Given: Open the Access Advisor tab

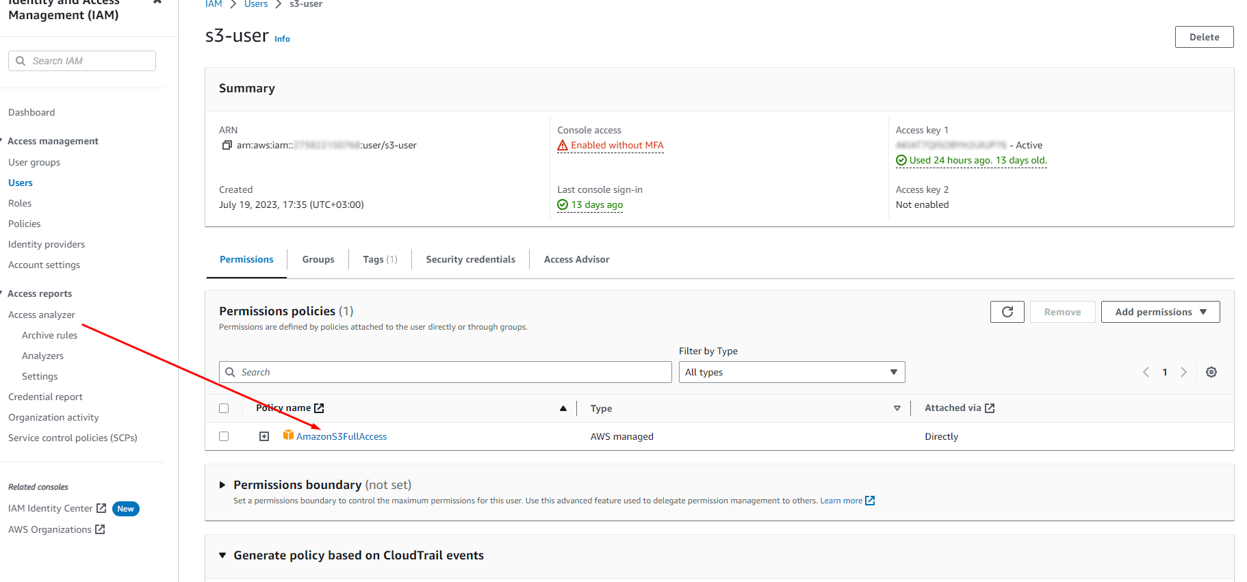Looking at the screenshot, I should [576, 259].
